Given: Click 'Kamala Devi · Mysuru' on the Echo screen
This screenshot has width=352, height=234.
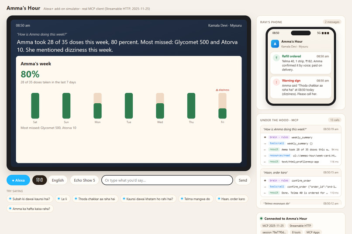Looking at the screenshot, I should click(225, 26).
